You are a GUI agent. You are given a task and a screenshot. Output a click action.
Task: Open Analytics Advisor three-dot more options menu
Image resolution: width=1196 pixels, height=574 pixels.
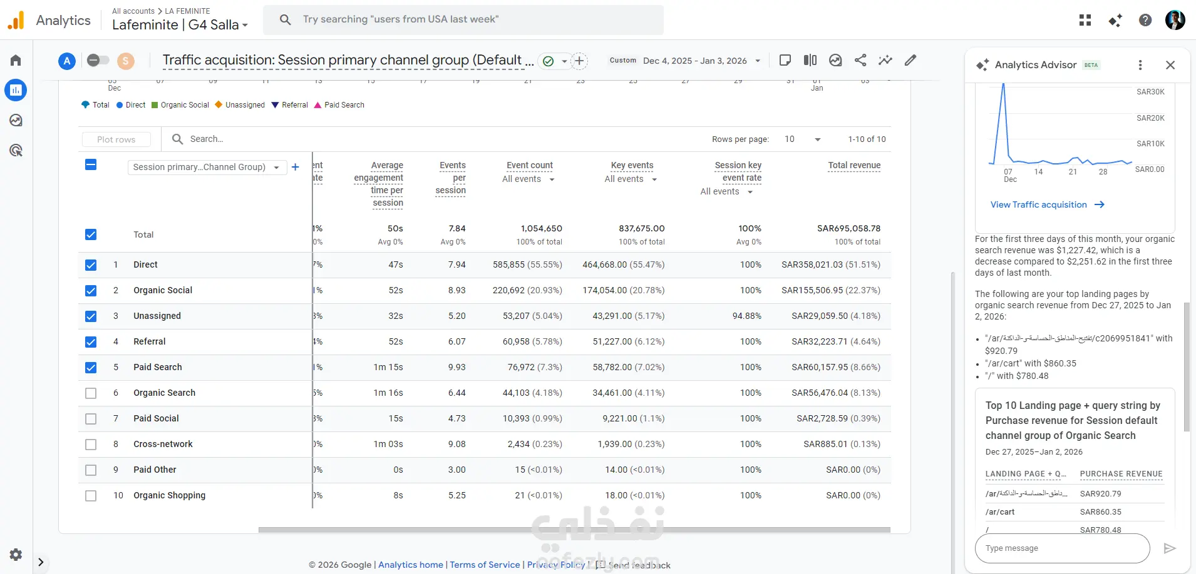[x=1140, y=65]
